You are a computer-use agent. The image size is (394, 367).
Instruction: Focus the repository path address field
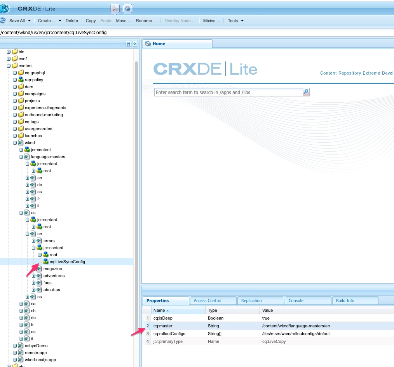tap(197, 32)
